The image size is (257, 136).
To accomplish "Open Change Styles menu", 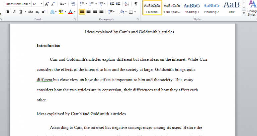I will 252,8.
